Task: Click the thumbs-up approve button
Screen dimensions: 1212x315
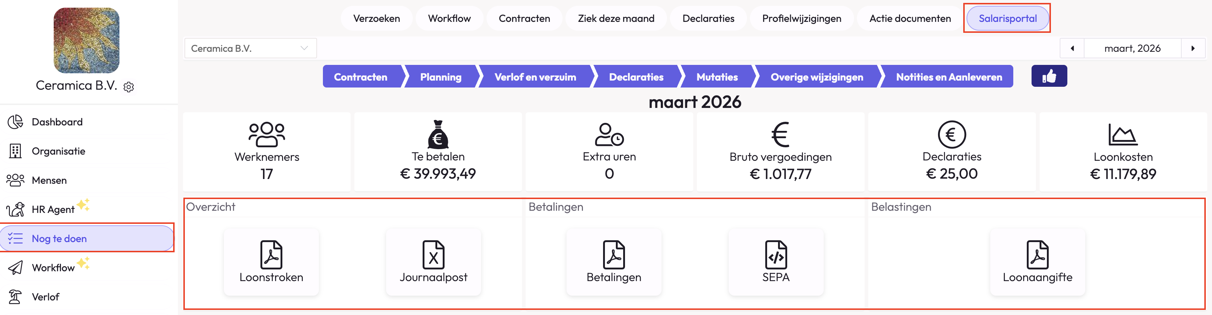Action: tap(1049, 76)
